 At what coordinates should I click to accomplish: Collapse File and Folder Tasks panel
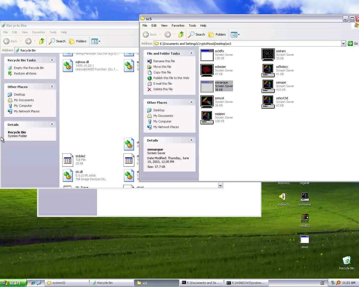(191, 53)
